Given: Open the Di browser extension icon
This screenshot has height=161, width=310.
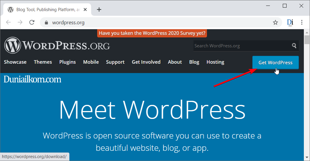Looking at the screenshot, I should pos(290,22).
